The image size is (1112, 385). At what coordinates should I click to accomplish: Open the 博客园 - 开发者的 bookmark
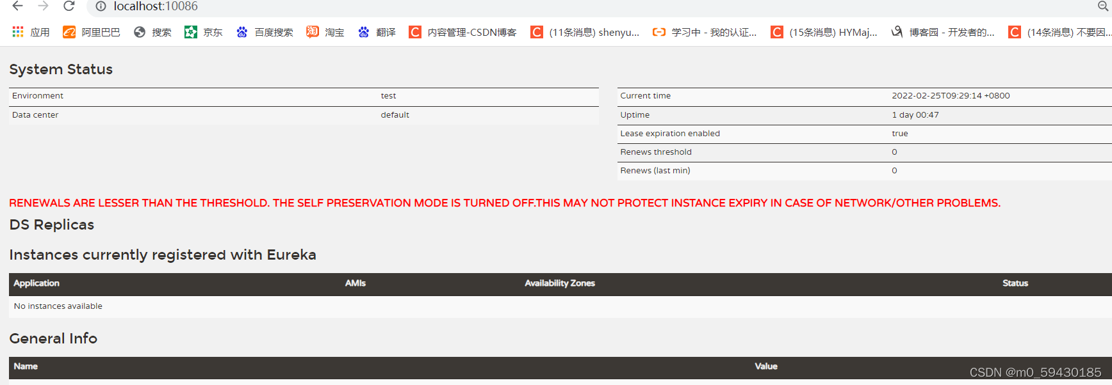point(943,32)
